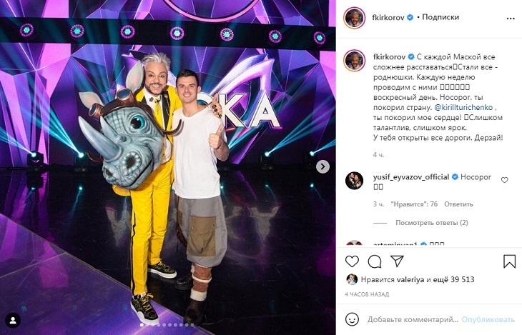Image resolution: width=522 pixels, height=335 pixels.
Task: Show tagged people icon on photo
Action: coord(13,321)
